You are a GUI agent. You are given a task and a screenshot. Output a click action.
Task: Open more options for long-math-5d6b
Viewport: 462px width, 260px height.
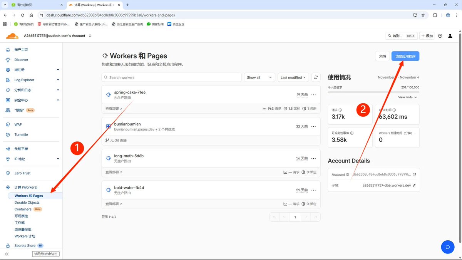pyautogui.click(x=313, y=158)
